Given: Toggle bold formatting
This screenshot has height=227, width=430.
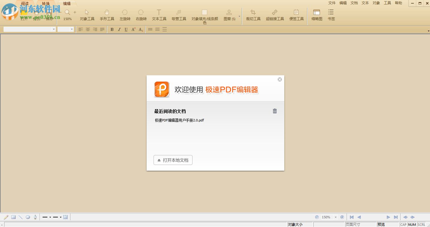Looking at the screenshot, I should 112,29.
